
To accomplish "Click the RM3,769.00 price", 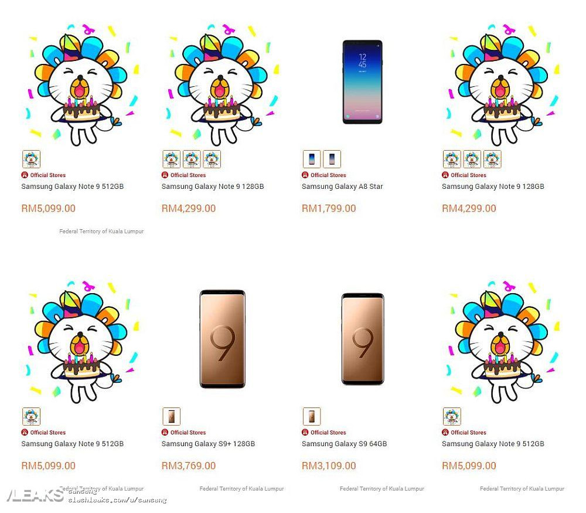I will [x=189, y=466].
